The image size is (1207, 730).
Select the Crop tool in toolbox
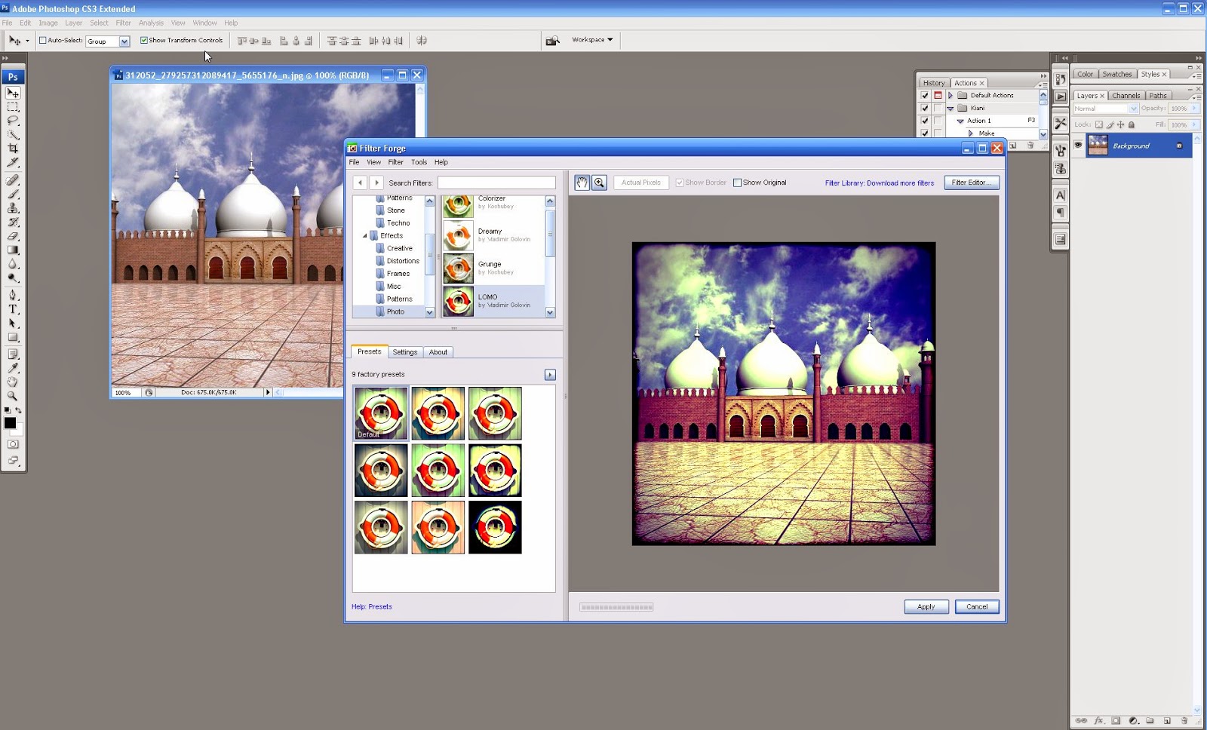click(x=13, y=149)
